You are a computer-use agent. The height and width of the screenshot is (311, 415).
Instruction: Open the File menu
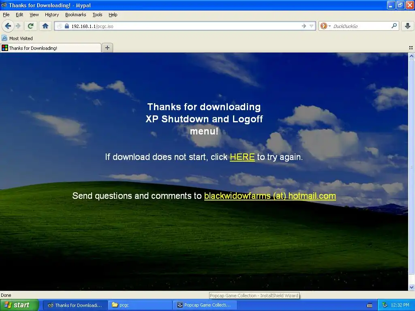(x=6, y=15)
